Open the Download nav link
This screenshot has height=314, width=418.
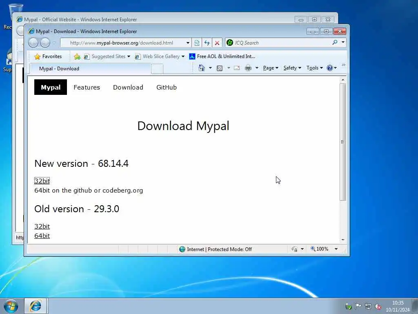point(128,87)
